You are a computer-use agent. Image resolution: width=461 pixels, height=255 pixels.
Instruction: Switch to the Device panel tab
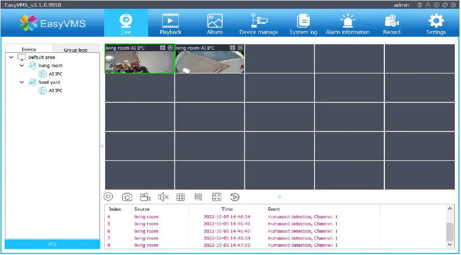[x=29, y=49]
